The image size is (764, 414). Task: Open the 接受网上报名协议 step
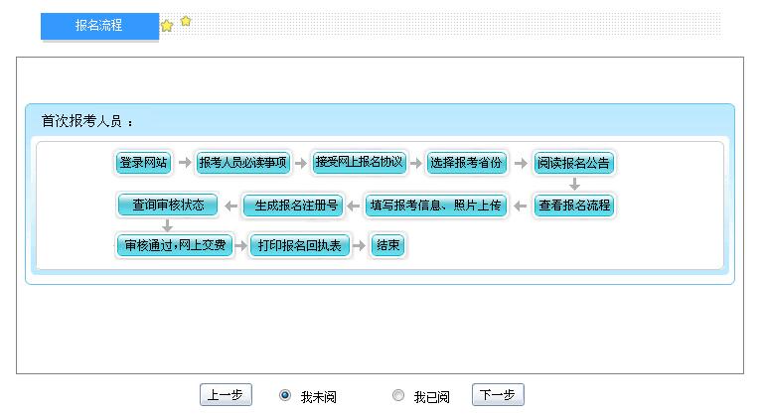359,162
